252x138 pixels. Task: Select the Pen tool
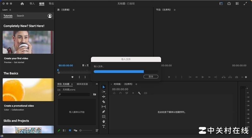point(104,112)
